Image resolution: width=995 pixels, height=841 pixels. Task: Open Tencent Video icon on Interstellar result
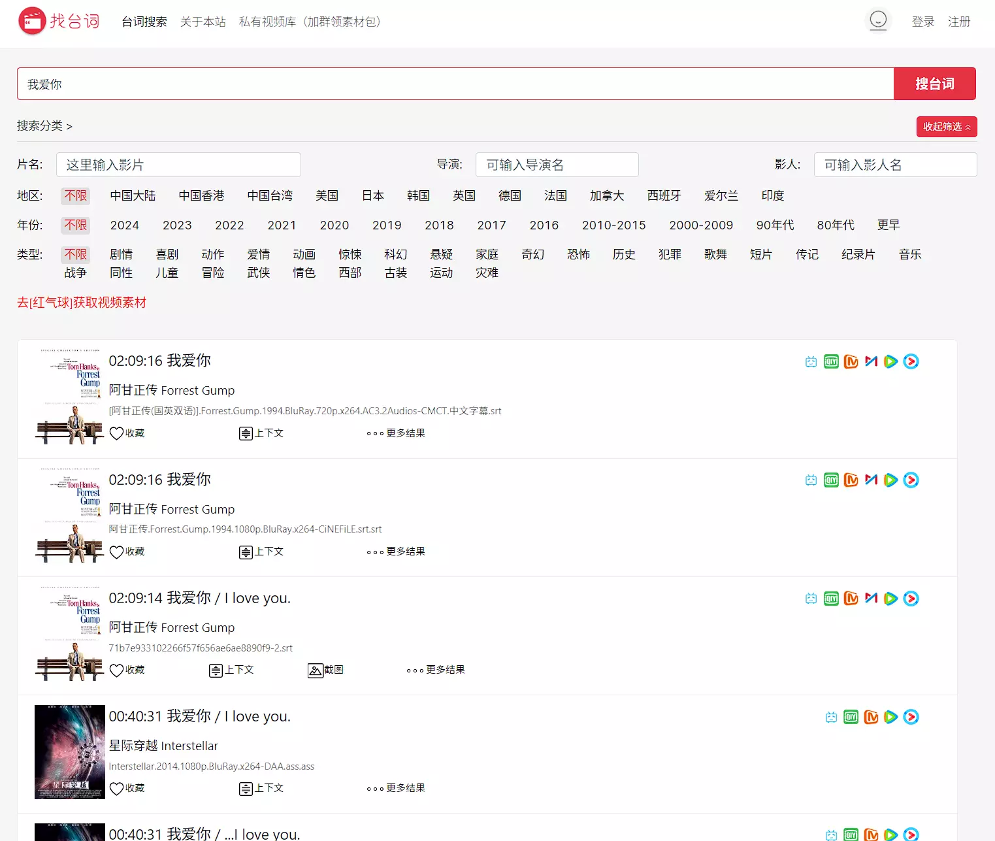coord(890,717)
